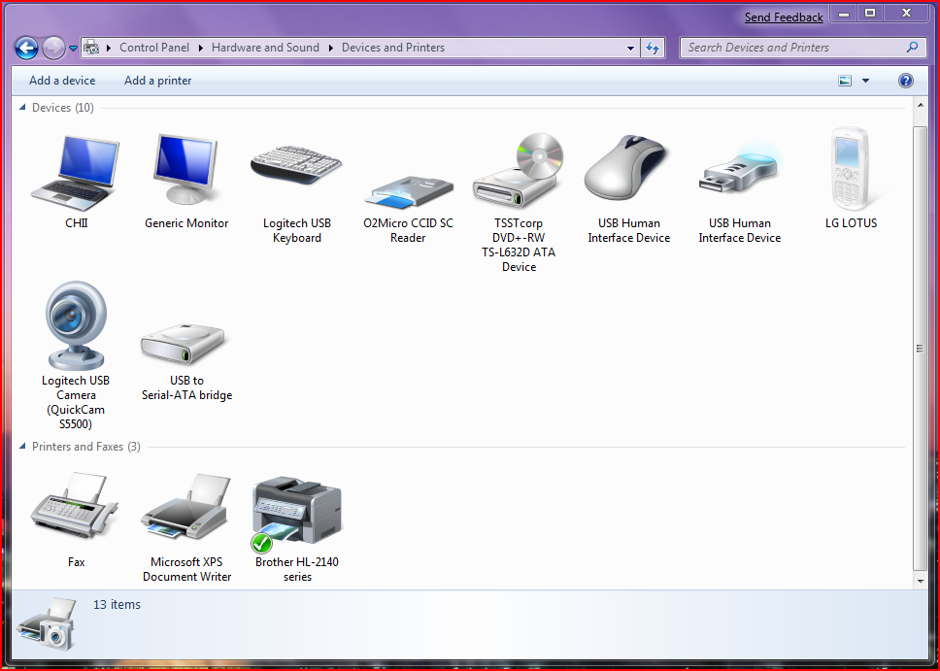This screenshot has width=940, height=671.
Task: Select the USB to Serial-ATA bridge device
Action: point(186,342)
